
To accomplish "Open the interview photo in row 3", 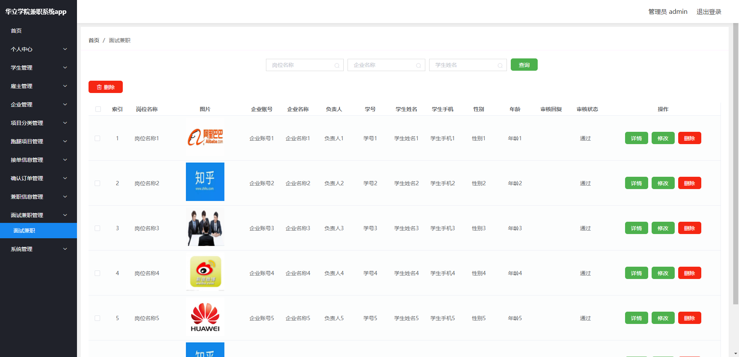I will [205, 227].
